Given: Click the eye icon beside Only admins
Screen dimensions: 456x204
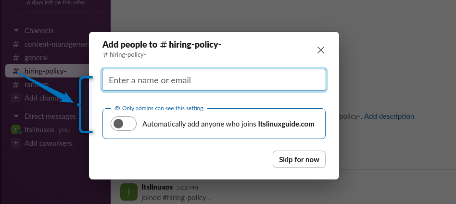Looking at the screenshot, I should click(x=117, y=108).
